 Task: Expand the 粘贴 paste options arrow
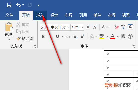click(9, 40)
